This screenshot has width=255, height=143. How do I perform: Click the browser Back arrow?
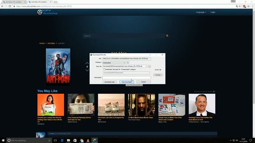(2, 6)
